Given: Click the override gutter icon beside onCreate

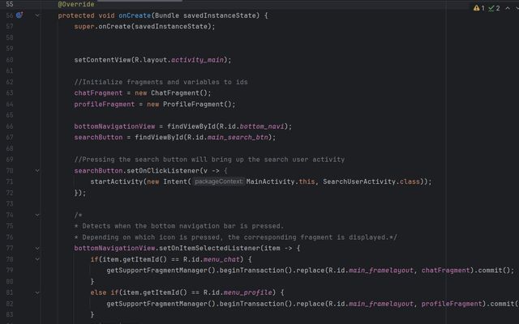Looking at the screenshot, I should pyautogui.click(x=19, y=15).
